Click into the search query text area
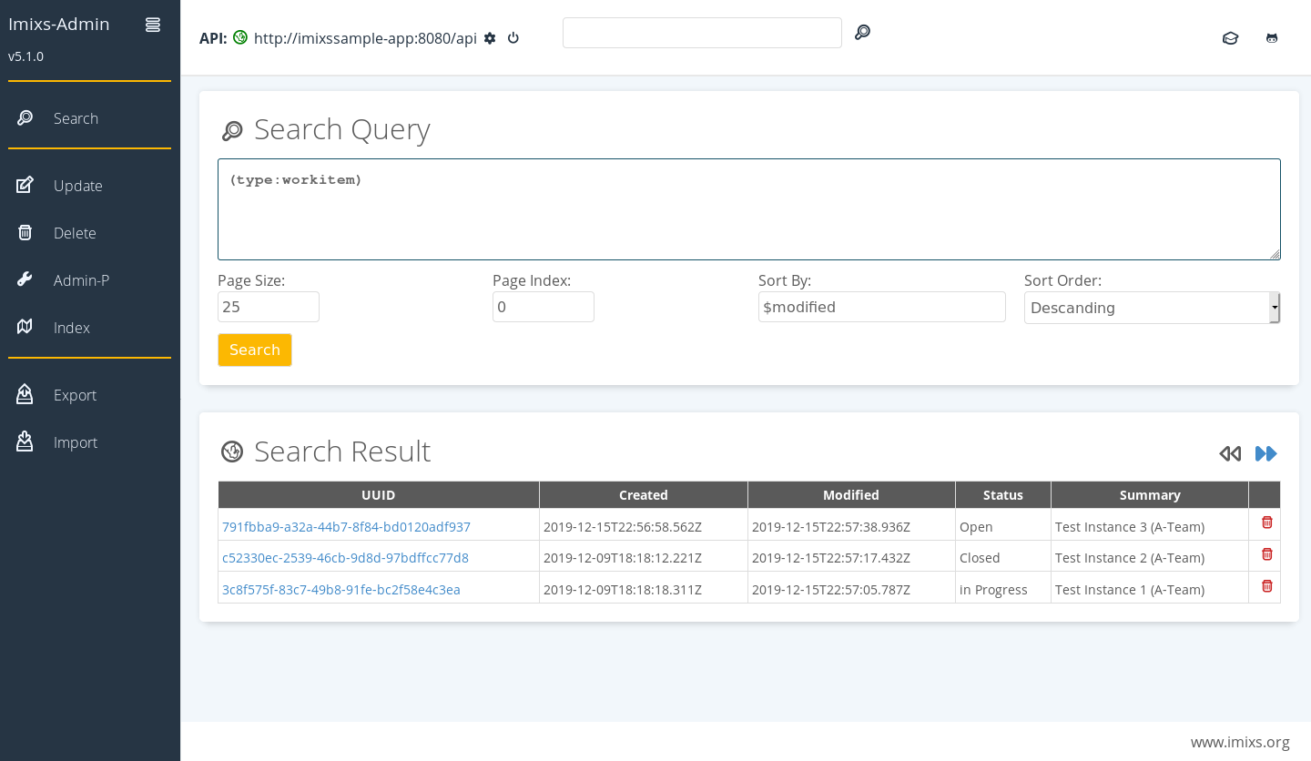The image size is (1311, 761). tap(749, 209)
